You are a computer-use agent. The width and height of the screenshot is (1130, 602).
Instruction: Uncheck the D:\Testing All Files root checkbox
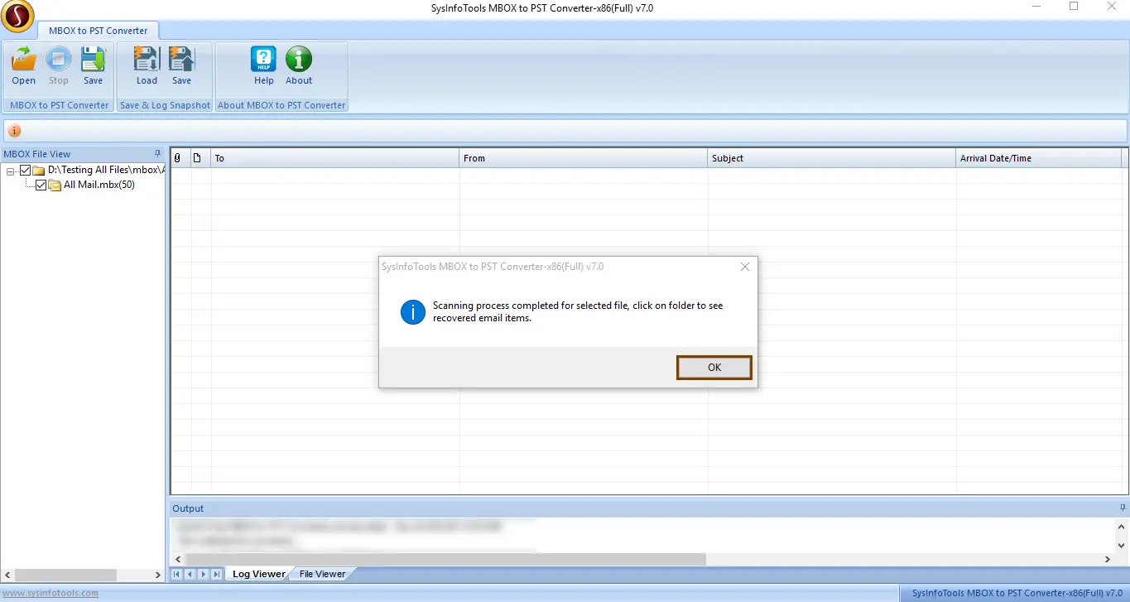click(x=25, y=171)
